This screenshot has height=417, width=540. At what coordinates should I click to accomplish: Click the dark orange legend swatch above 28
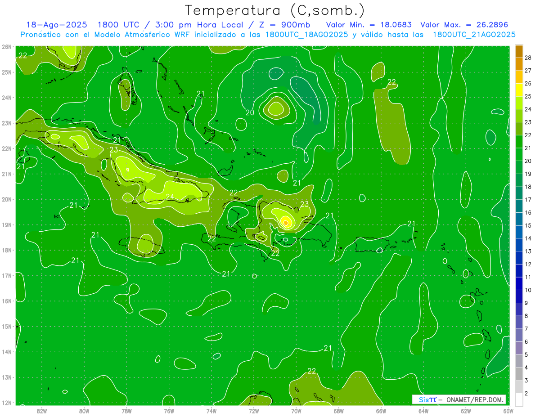click(519, 51)
